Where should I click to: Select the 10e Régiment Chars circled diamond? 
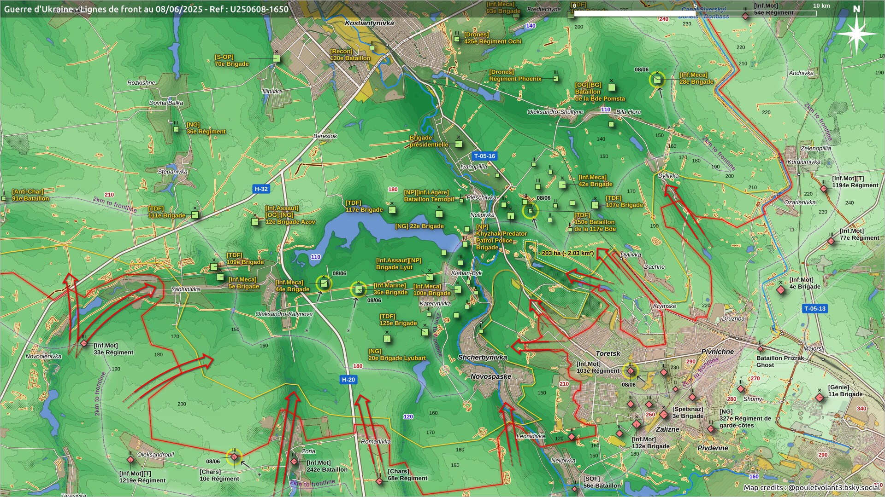pos(234,457)
